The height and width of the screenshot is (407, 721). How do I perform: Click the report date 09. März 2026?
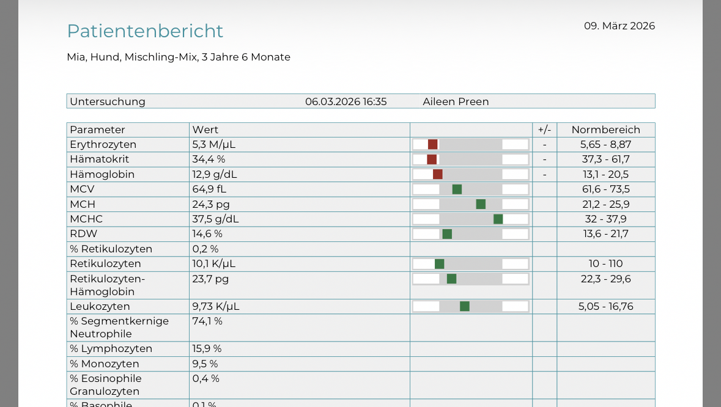[x=619, y=26]
